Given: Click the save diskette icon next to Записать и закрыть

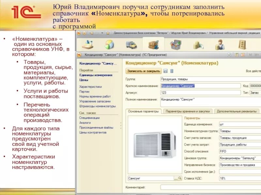Looking at the screenshot, I should click(165, 71).
